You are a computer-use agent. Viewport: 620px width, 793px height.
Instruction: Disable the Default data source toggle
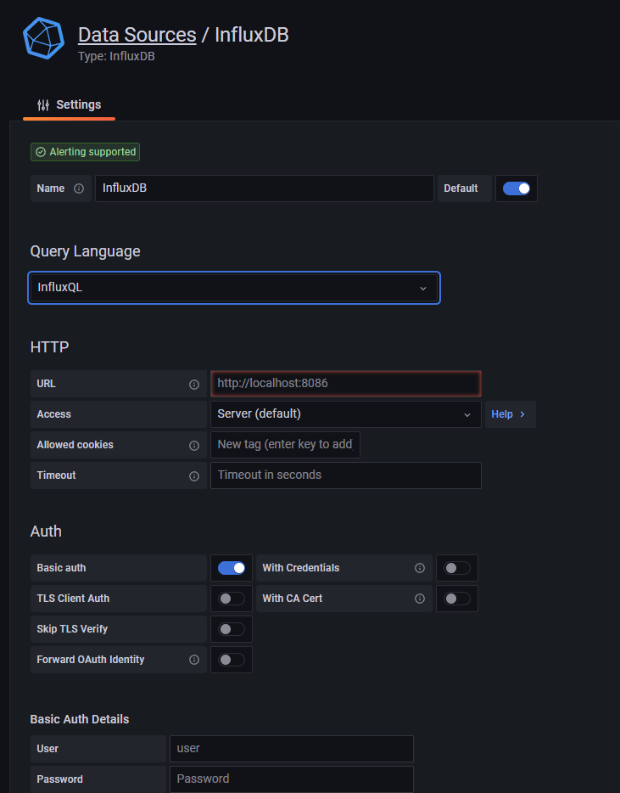coord(516,188)
